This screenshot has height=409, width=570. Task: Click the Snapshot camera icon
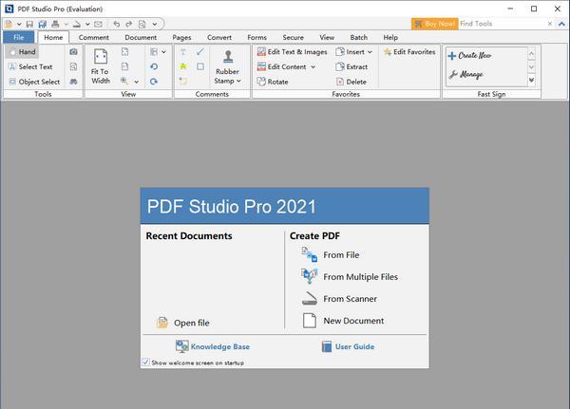click(73, 52)
